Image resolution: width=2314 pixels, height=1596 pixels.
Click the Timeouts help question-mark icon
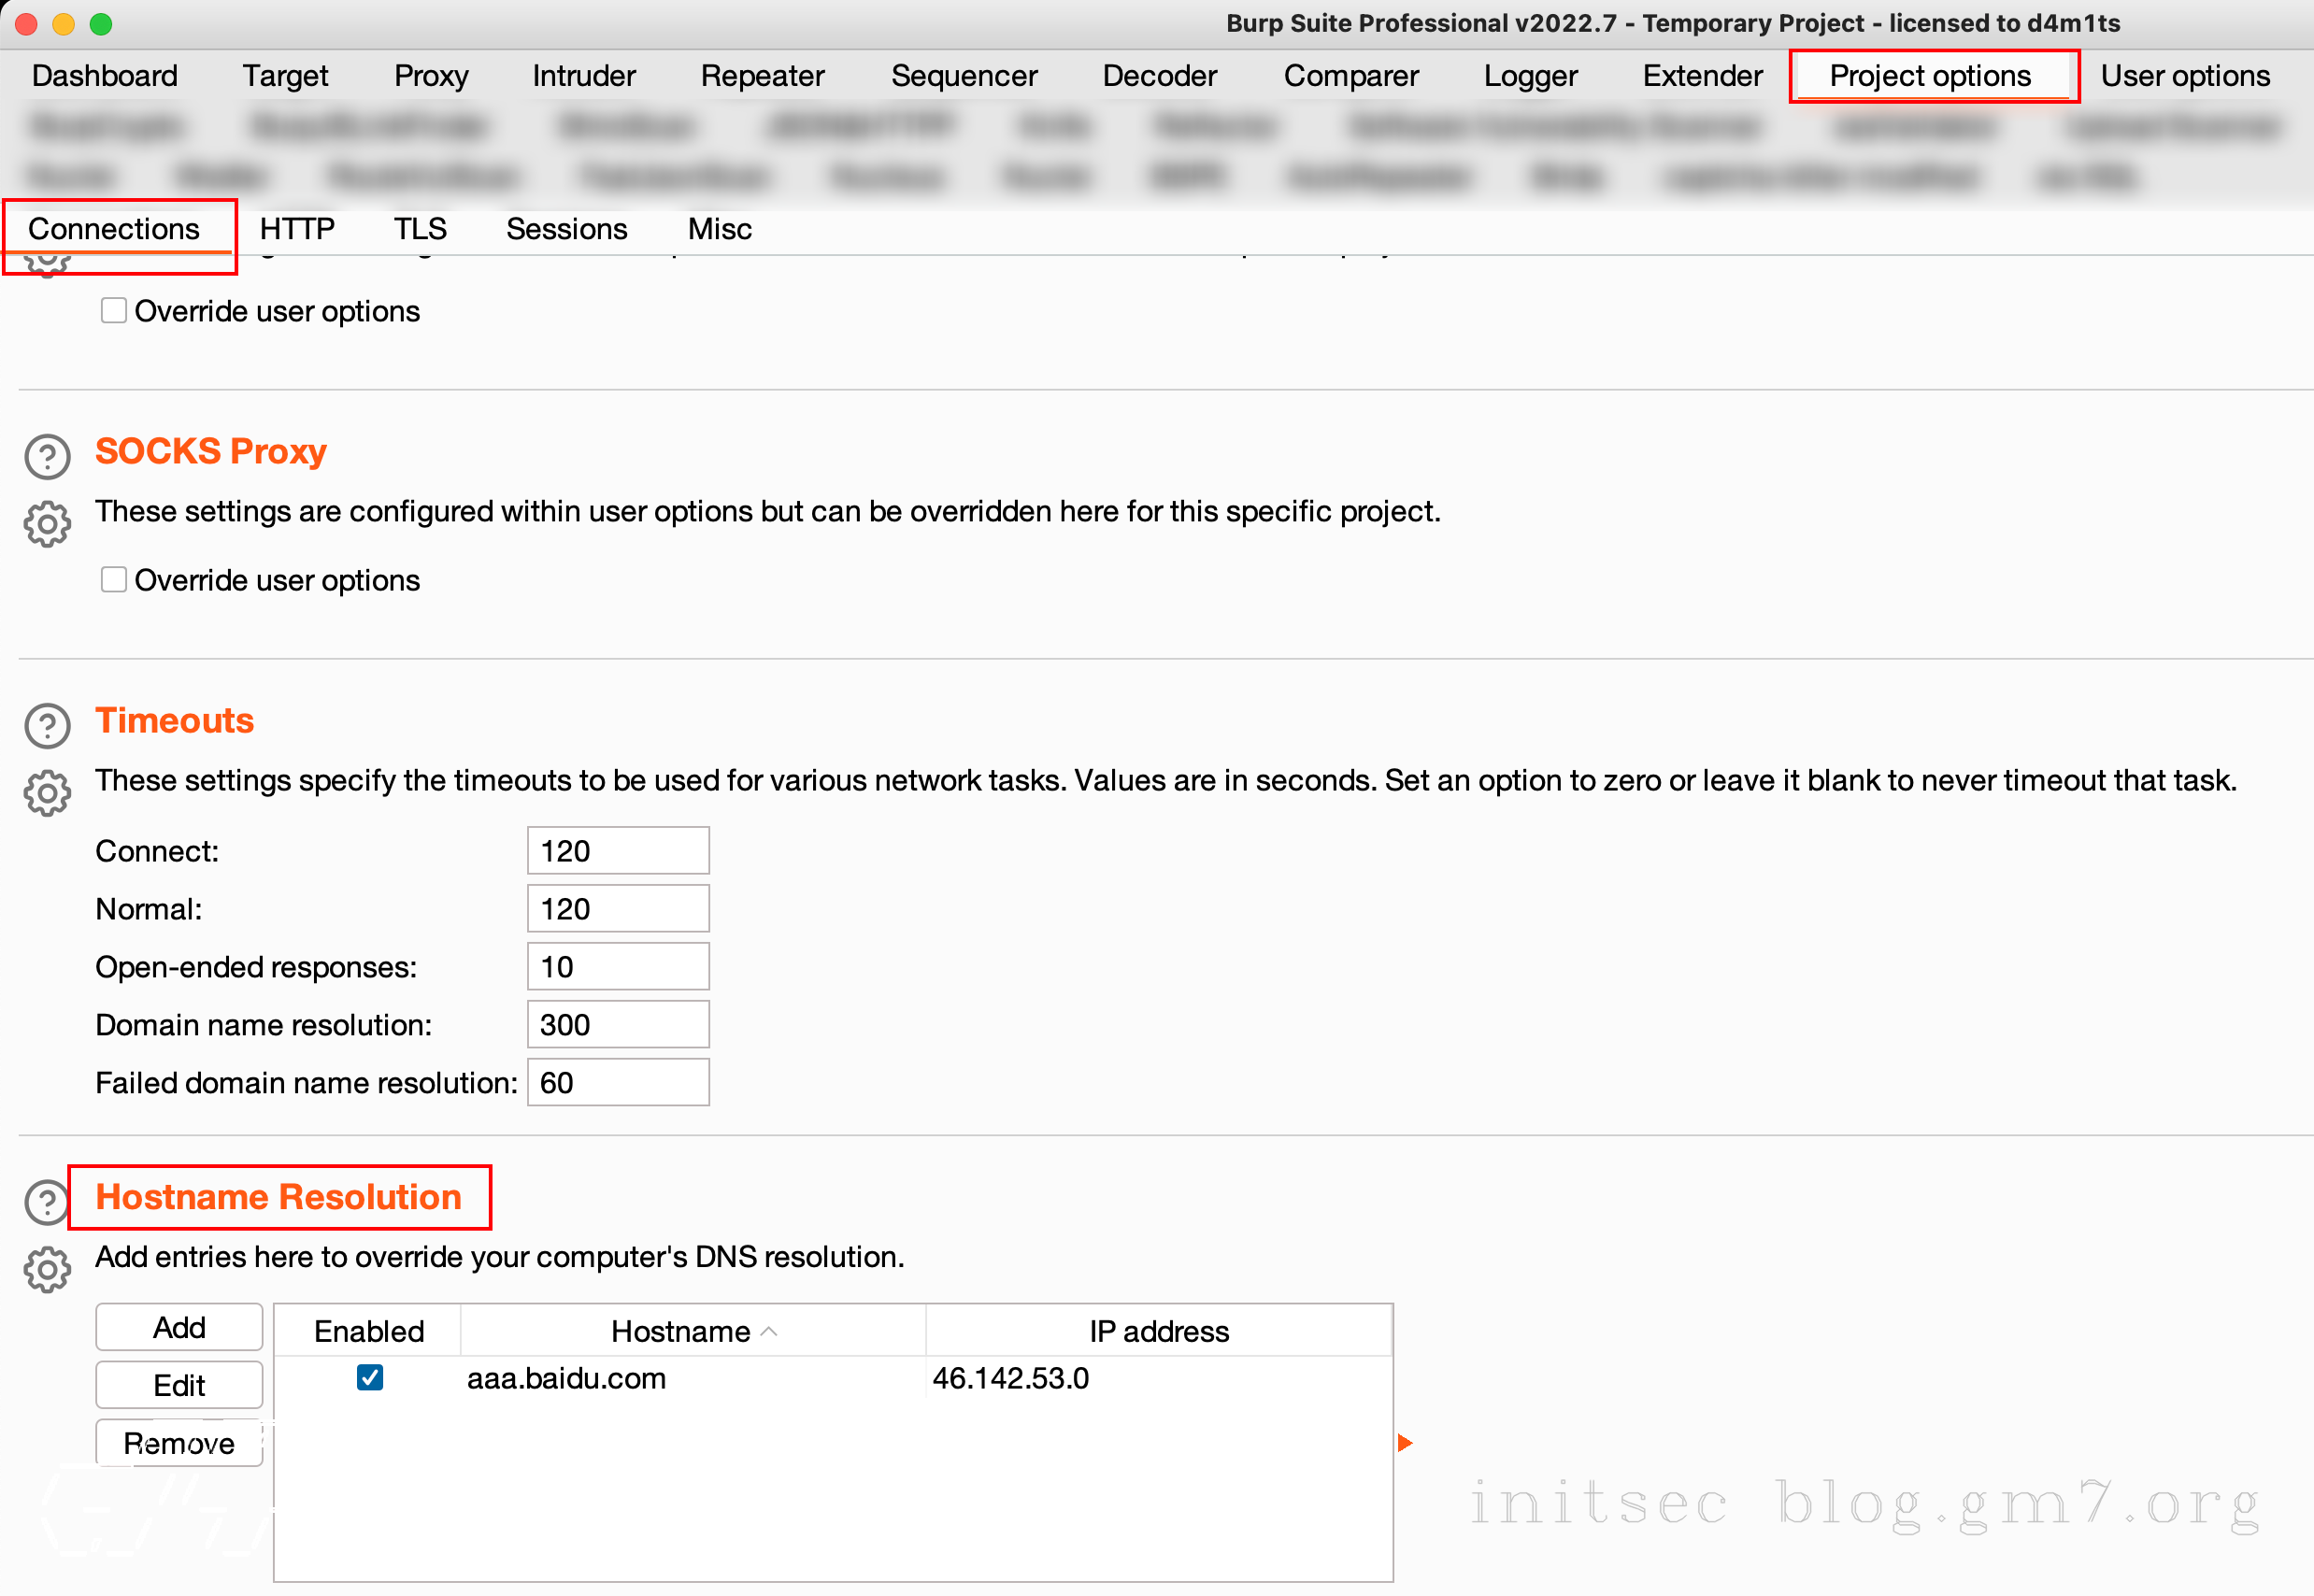click(47, 726)
